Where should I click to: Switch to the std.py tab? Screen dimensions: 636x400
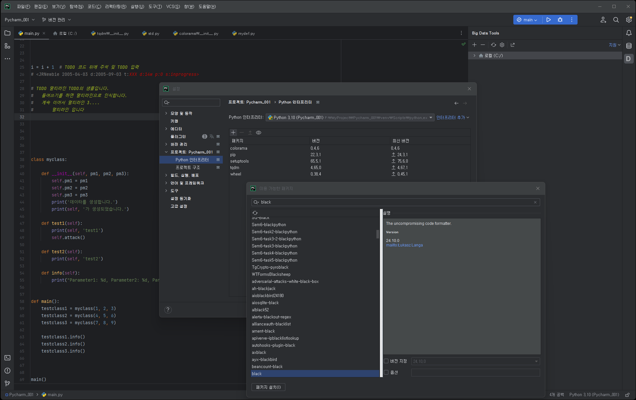[x=151, y=33]
